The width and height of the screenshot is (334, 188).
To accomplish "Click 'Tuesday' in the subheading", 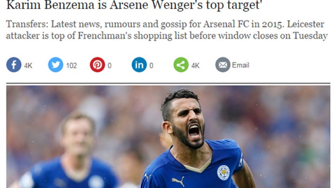I will click(x=310, y=36).
